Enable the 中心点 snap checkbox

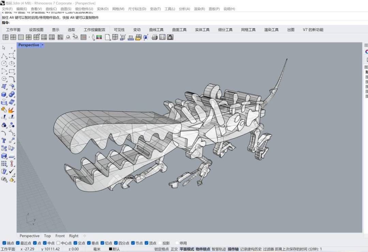click(x=58, y=243)
